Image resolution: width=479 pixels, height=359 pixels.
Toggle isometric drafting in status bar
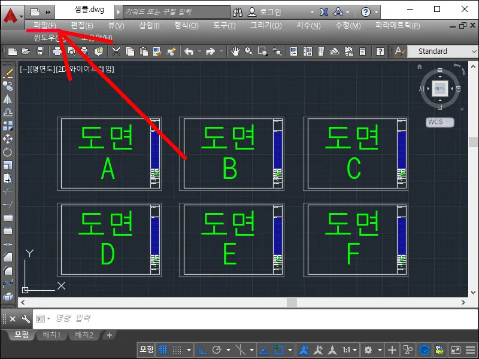(x=241, y=349)
